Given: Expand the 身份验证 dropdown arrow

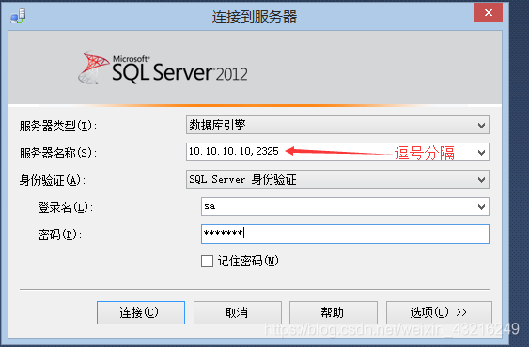Looking at the screenshot, I should click(x=481, y=179).
